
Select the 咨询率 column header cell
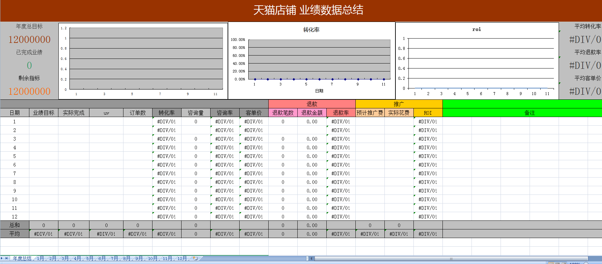pos(225,113)
